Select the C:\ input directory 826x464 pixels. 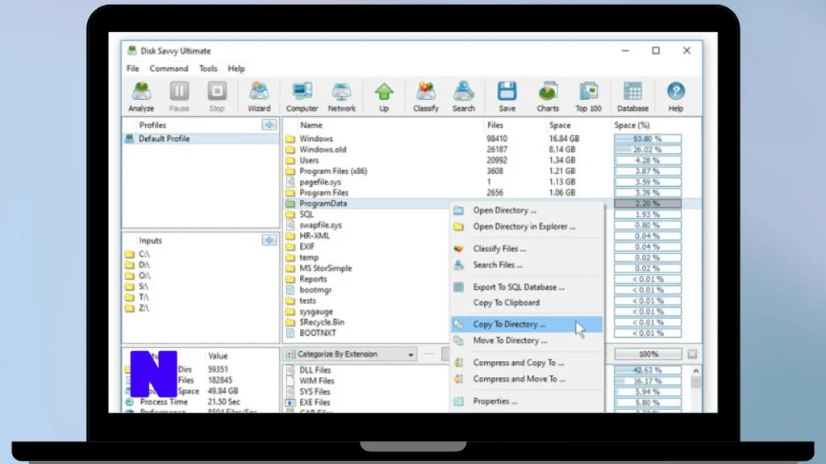pyautogui.click(x=144, y=254)
